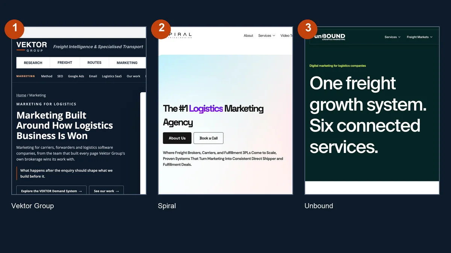
Task: Click the Freight Intelligence & Specialised Transport tagline
Action: (x=98, y=47)
